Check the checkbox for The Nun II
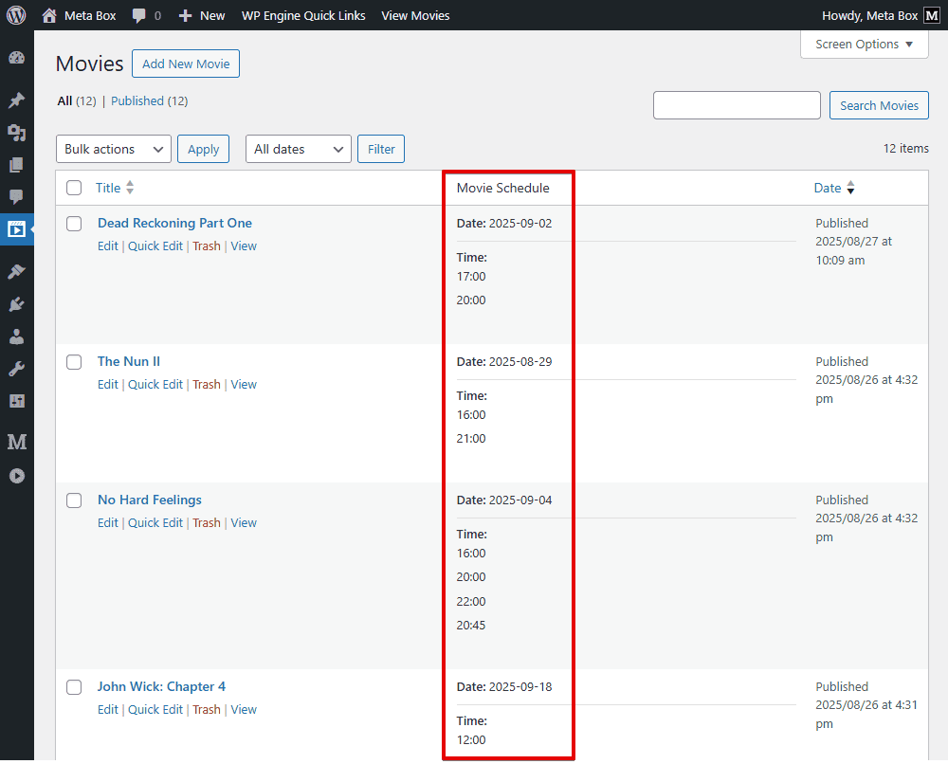The width and height of the screenshot is (948, 764). tap(74, 361)
